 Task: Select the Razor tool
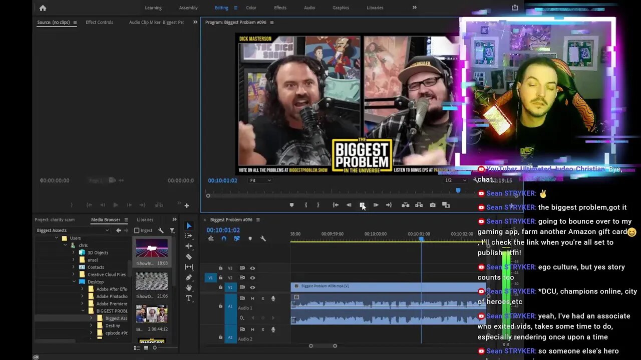pyautogui.click(x=189, y=256)
